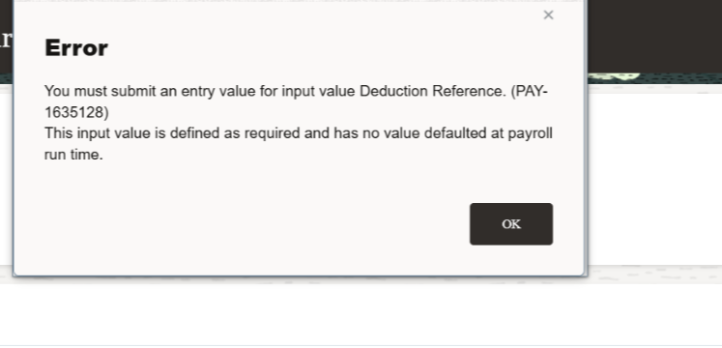Click the blank white area below the dialog
722x348 pixels.
(361, 314)
